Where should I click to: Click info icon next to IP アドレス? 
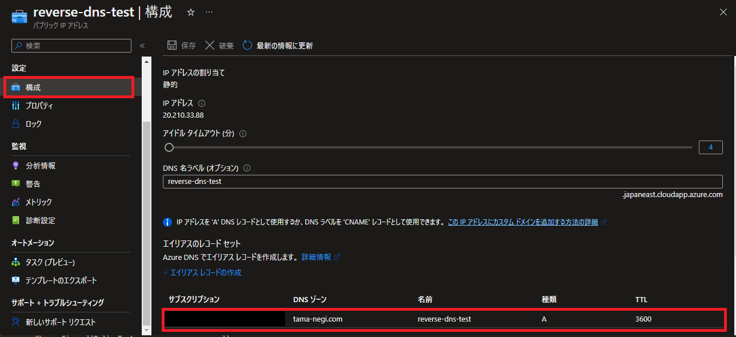[201, 103]
